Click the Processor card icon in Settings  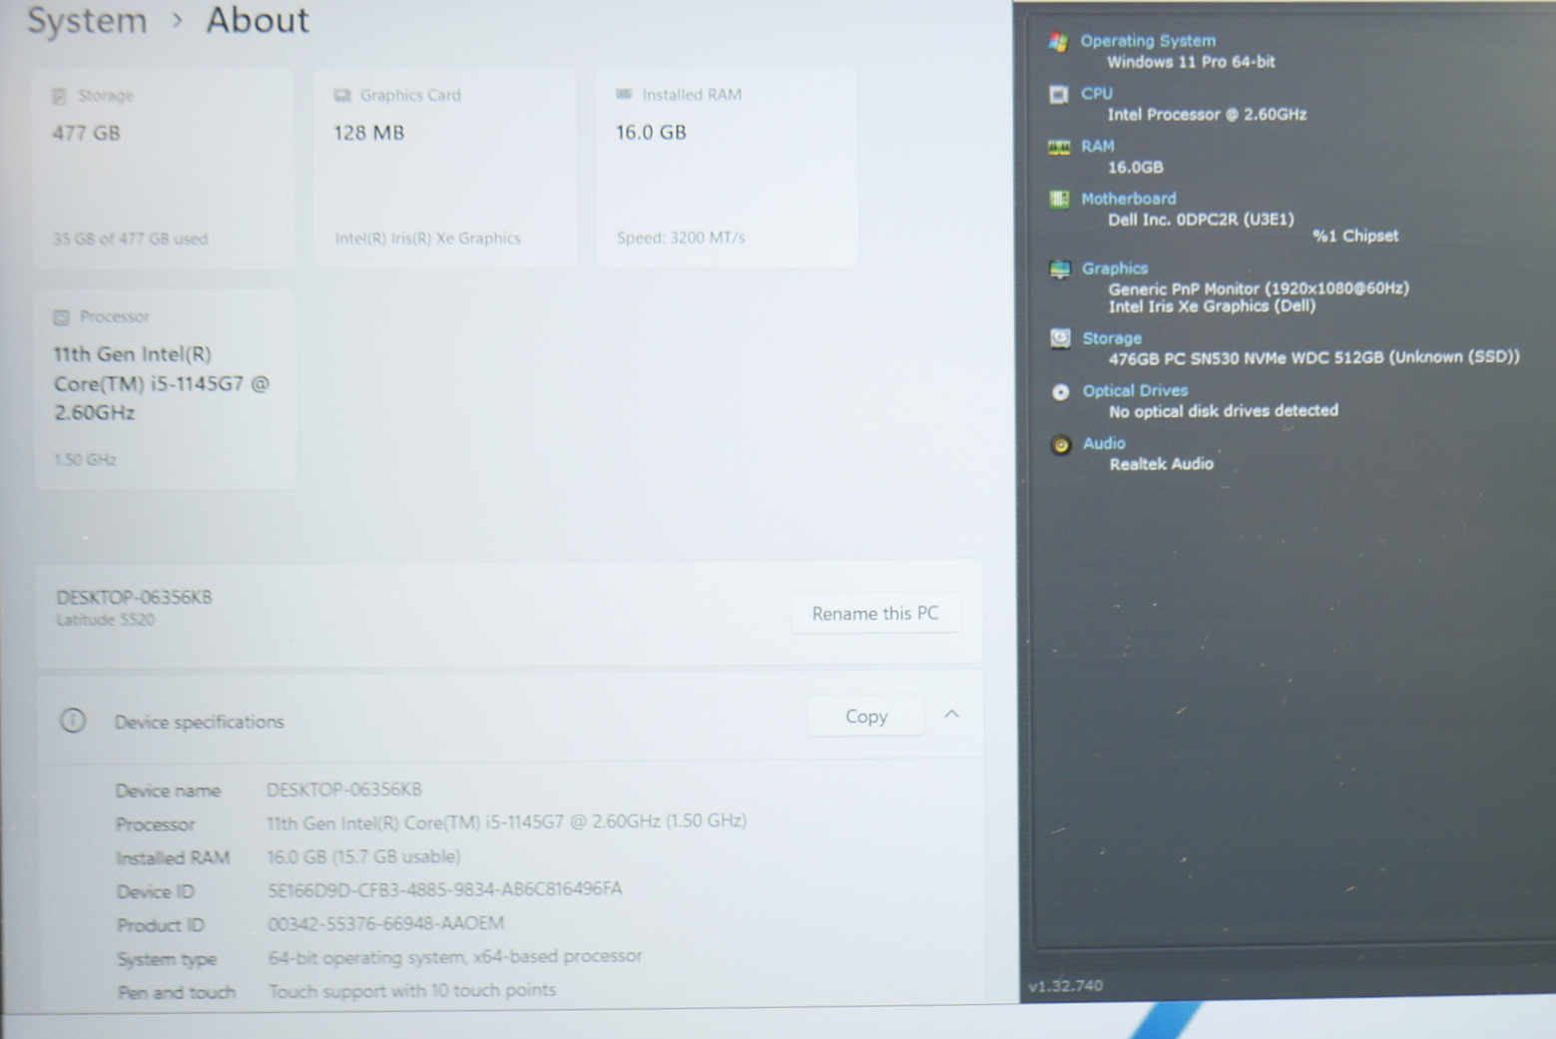(x=61, y=317)
